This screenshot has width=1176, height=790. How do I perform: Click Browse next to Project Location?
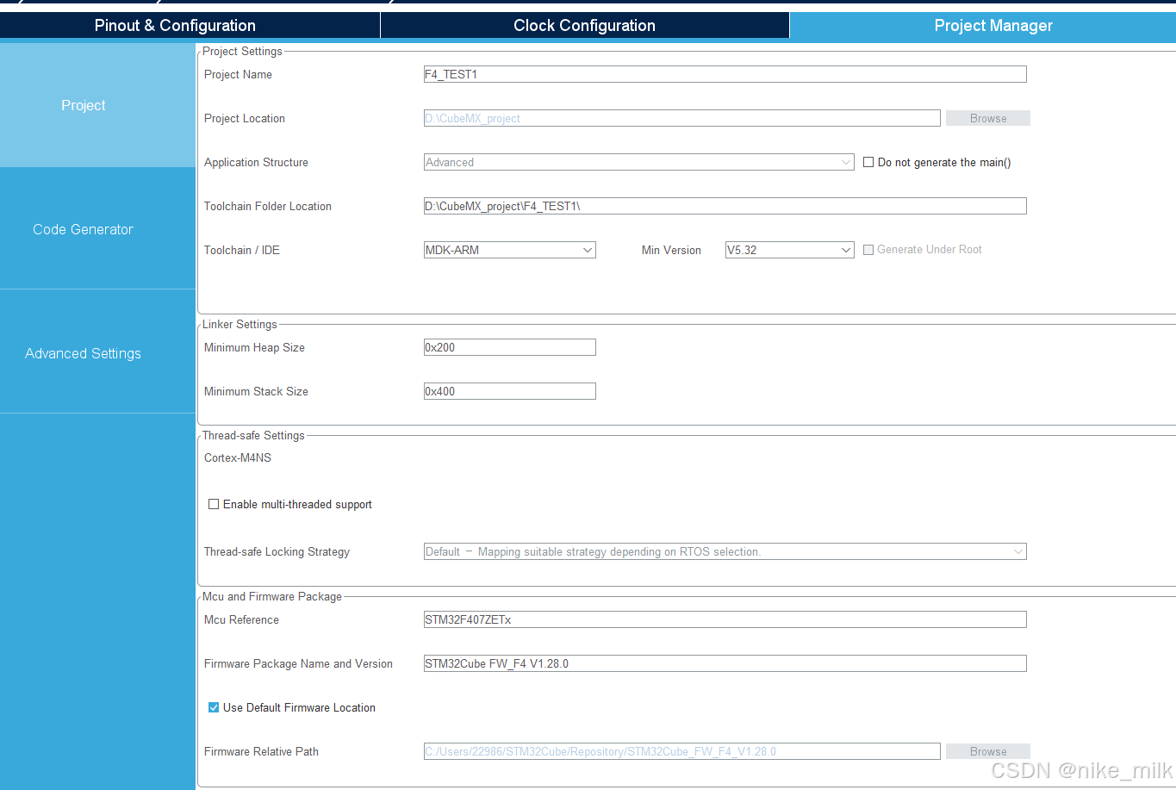[987, 118]
